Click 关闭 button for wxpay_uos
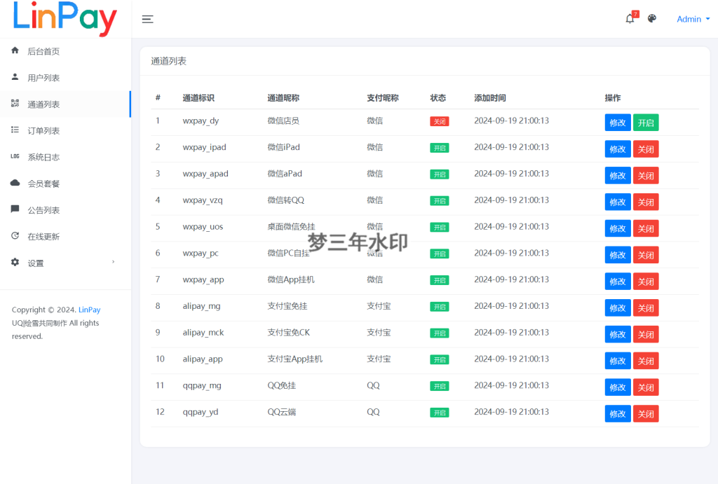Image resolution: width=718 pixels, height=484 pixels. pyautogui.click(x=646, y=229)
